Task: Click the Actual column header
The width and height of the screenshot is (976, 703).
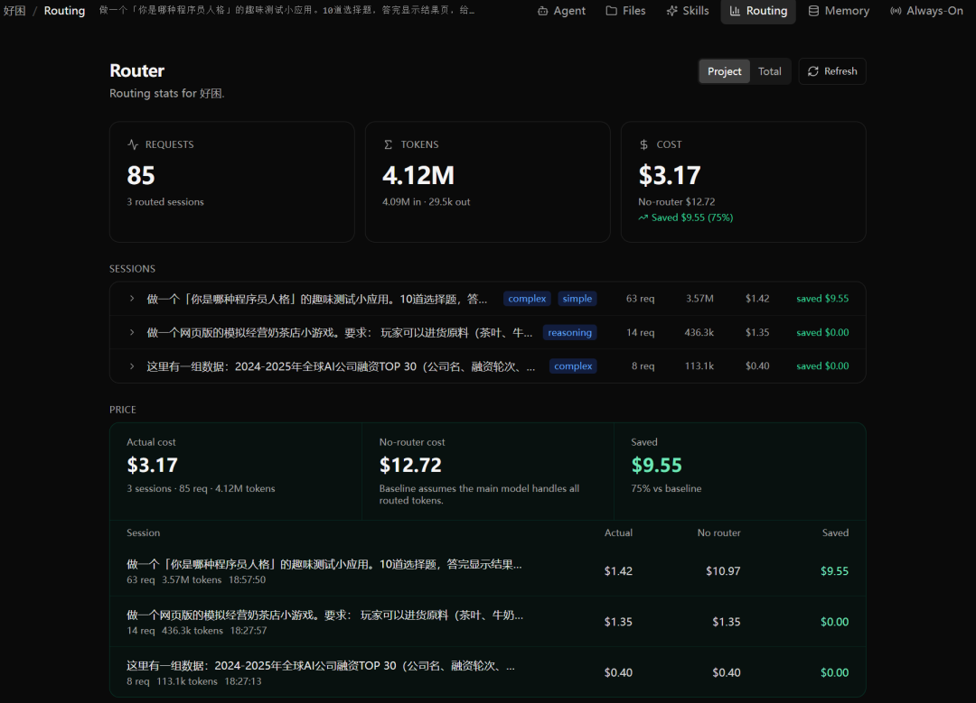Action: [x=618, y=532]
